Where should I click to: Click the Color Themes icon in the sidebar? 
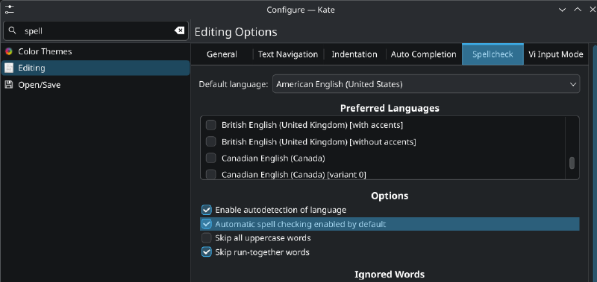pyautogui.click(x=9, y=51)
